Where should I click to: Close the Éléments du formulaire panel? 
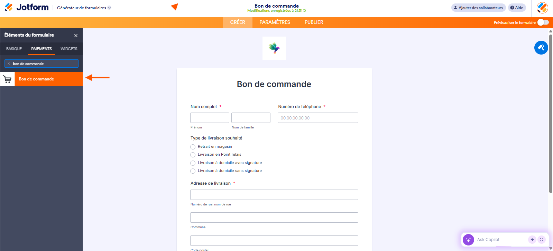pyautogui.click(x=76, y=35)
